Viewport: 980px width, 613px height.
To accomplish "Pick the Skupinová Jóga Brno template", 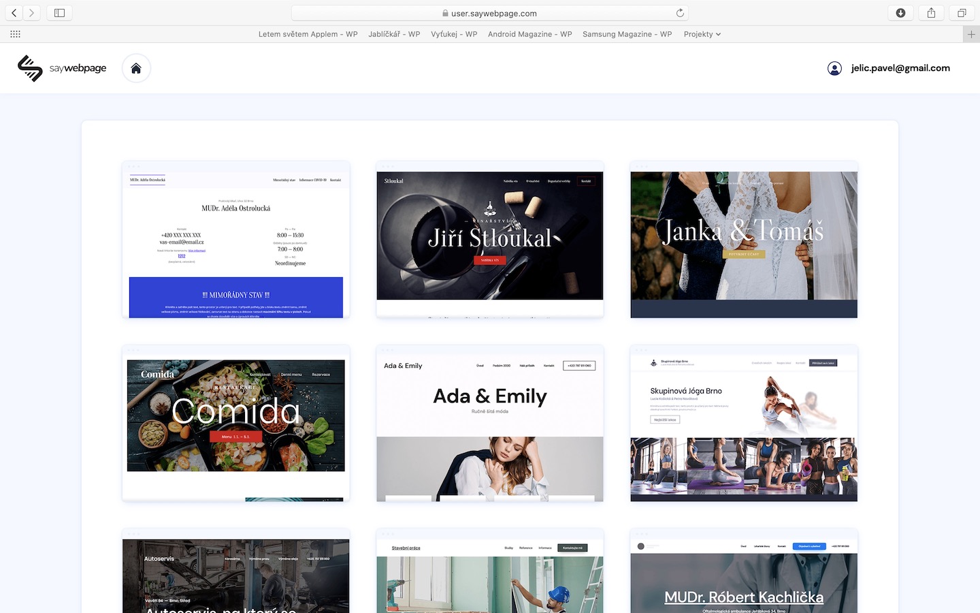I will pyautogui.click(x=744, y=424).
